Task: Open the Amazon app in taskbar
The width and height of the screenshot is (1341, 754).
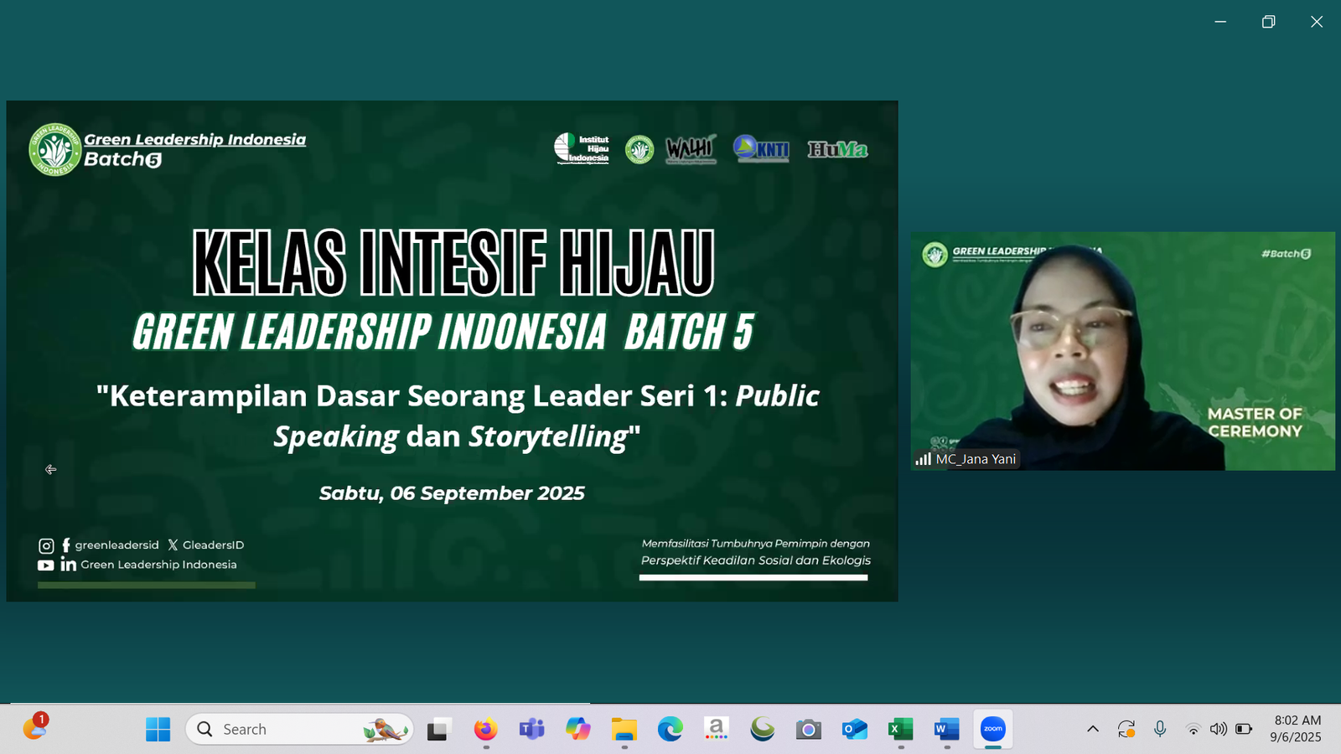Action: coord(716,729)
